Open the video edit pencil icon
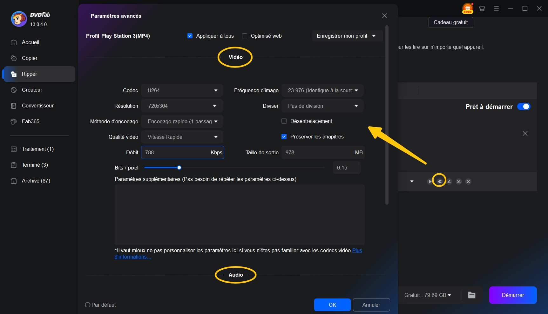548x314 pixels. click(449, 182)
